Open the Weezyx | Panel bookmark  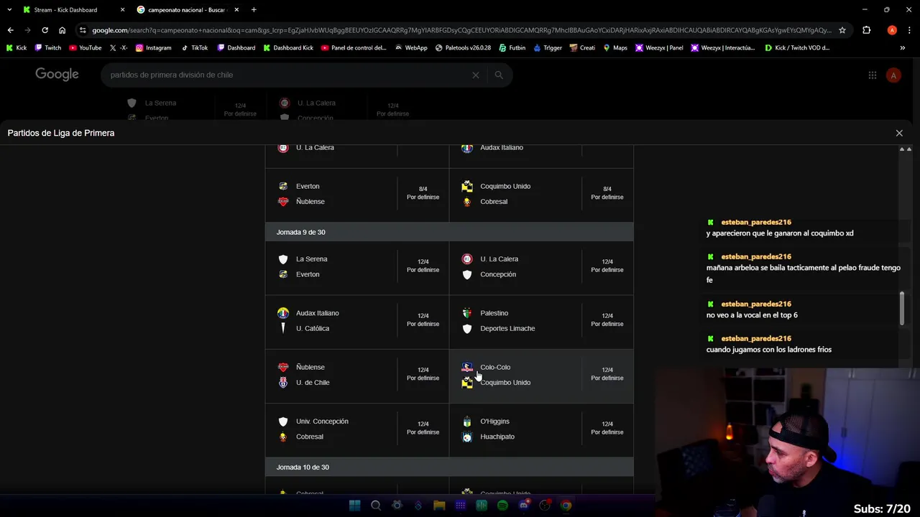click(659, 48)
